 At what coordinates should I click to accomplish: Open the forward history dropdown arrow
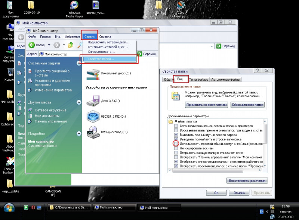point(64,45)
